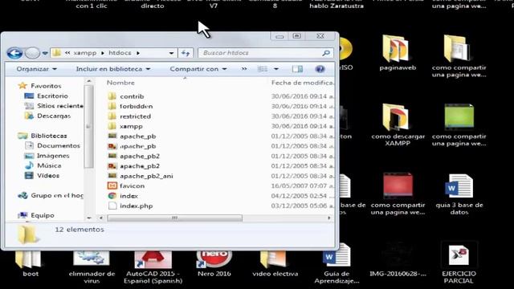Click the navigation pane vertical scrollbar
This screenshot has width=514, height=289.
[88, 126]
